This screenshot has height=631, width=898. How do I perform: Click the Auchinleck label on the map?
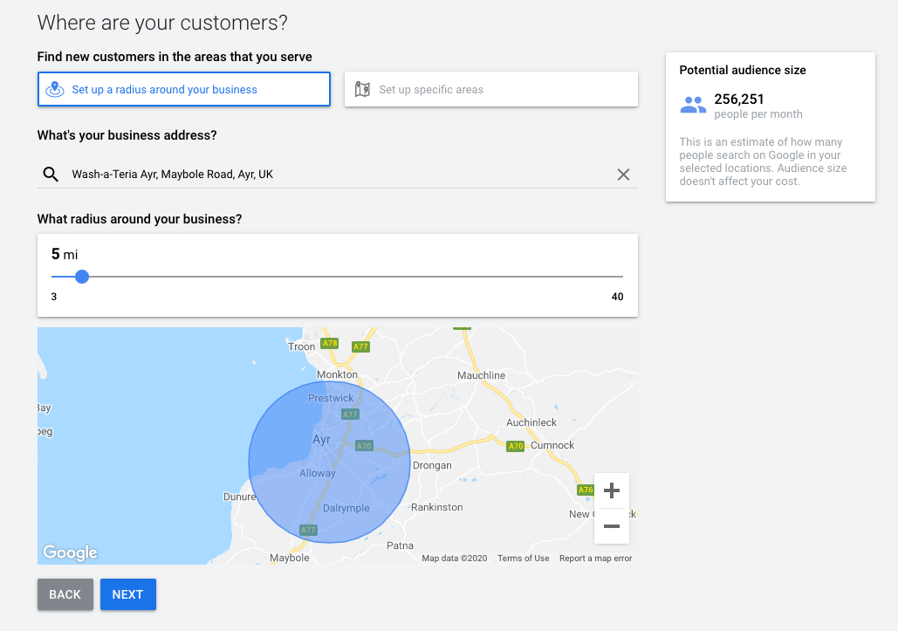coord(531,422)
